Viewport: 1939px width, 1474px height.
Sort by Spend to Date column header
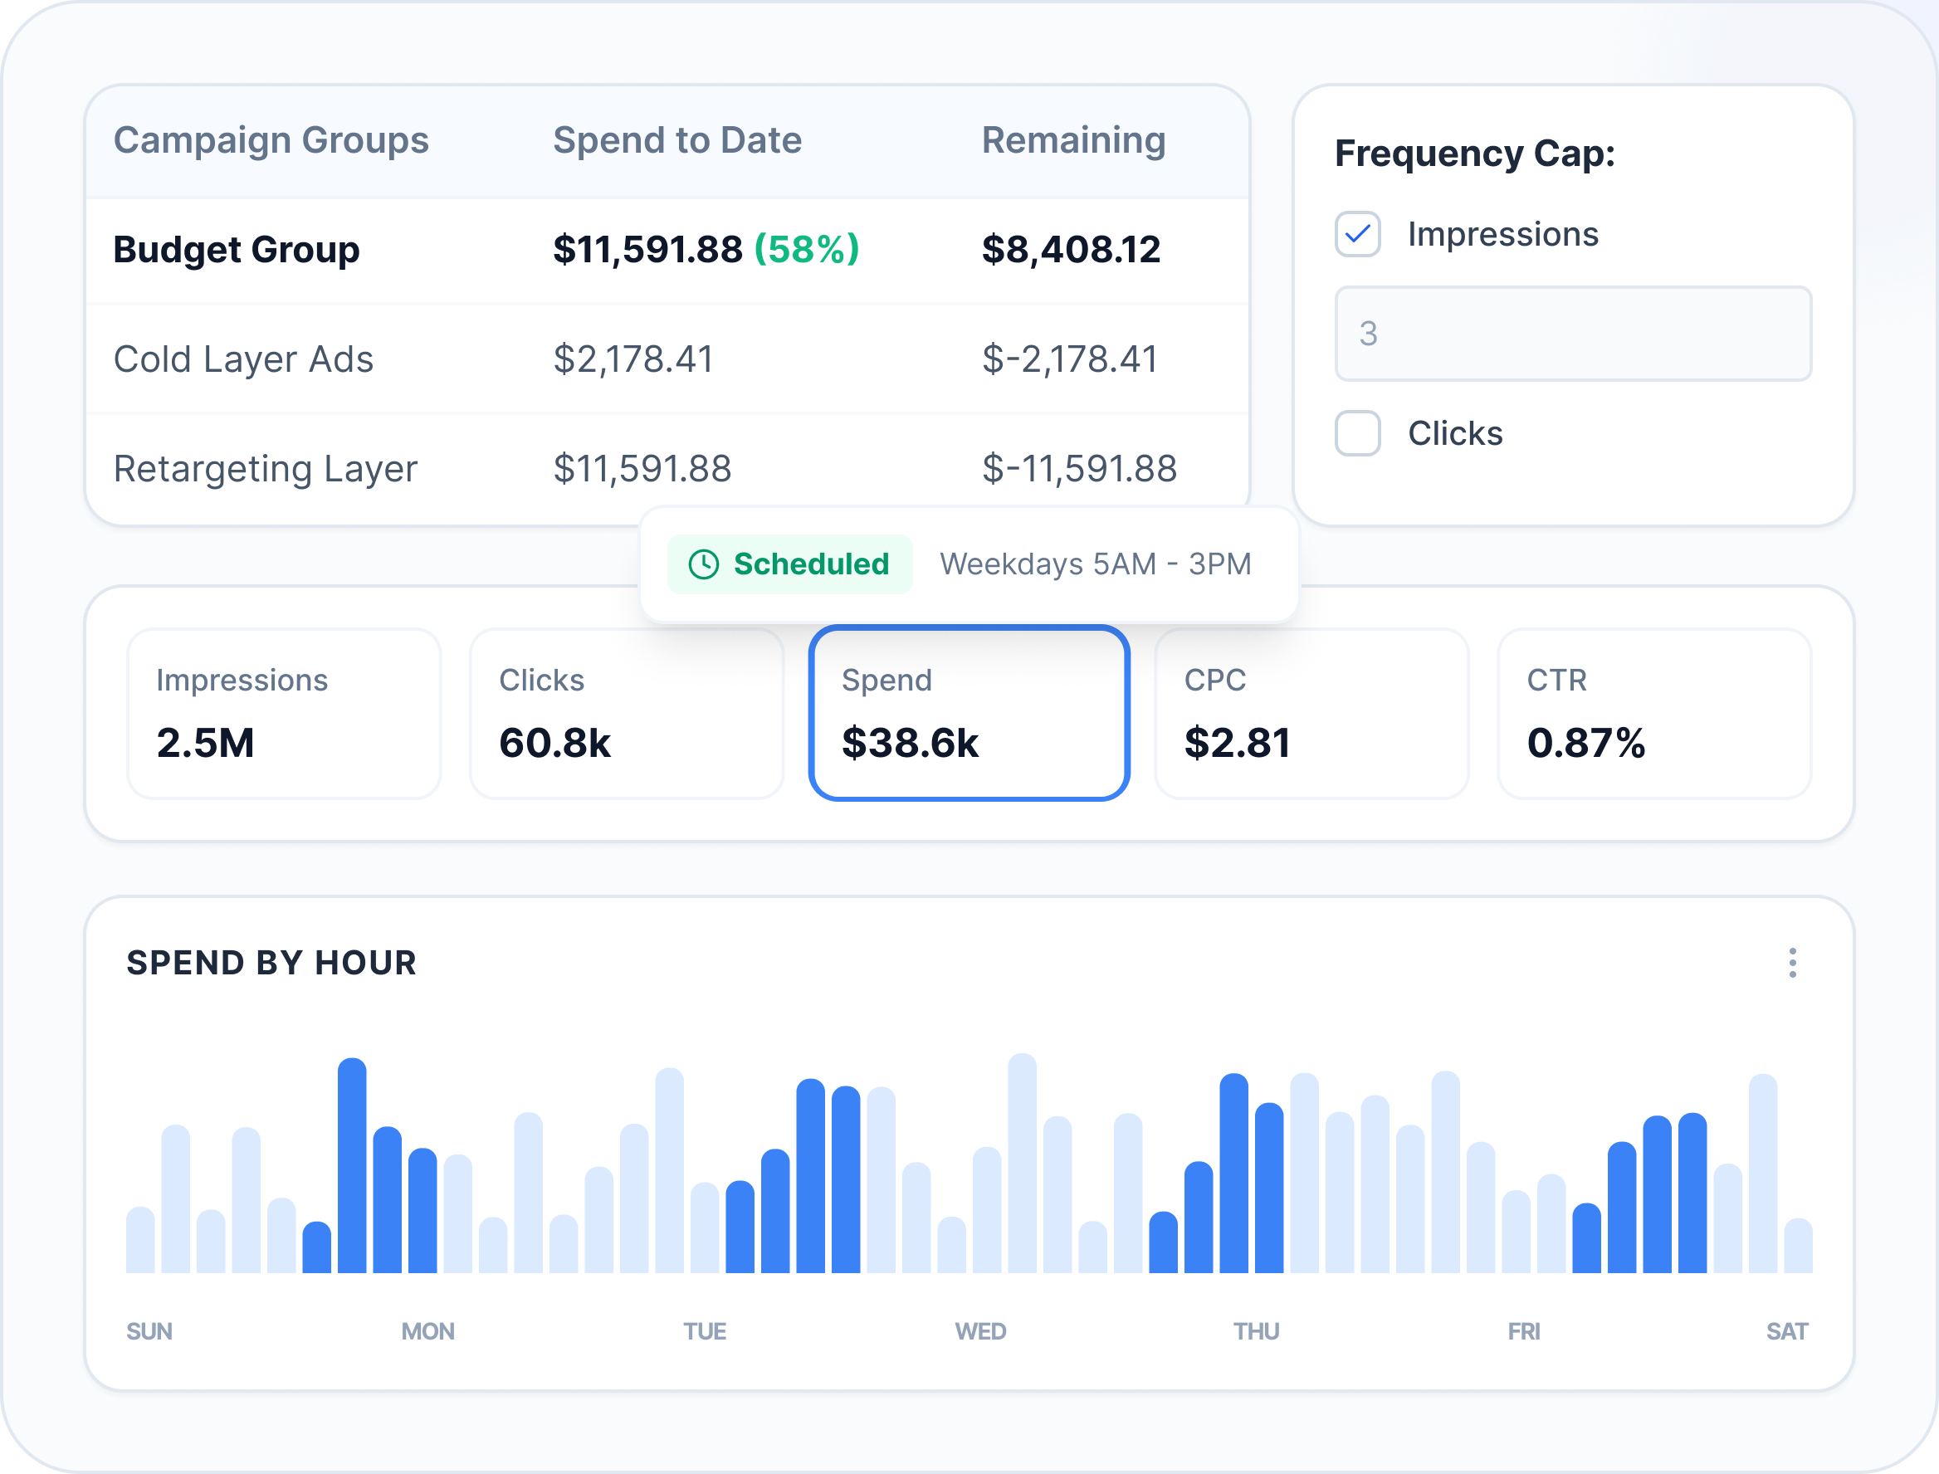pos(676,140)
